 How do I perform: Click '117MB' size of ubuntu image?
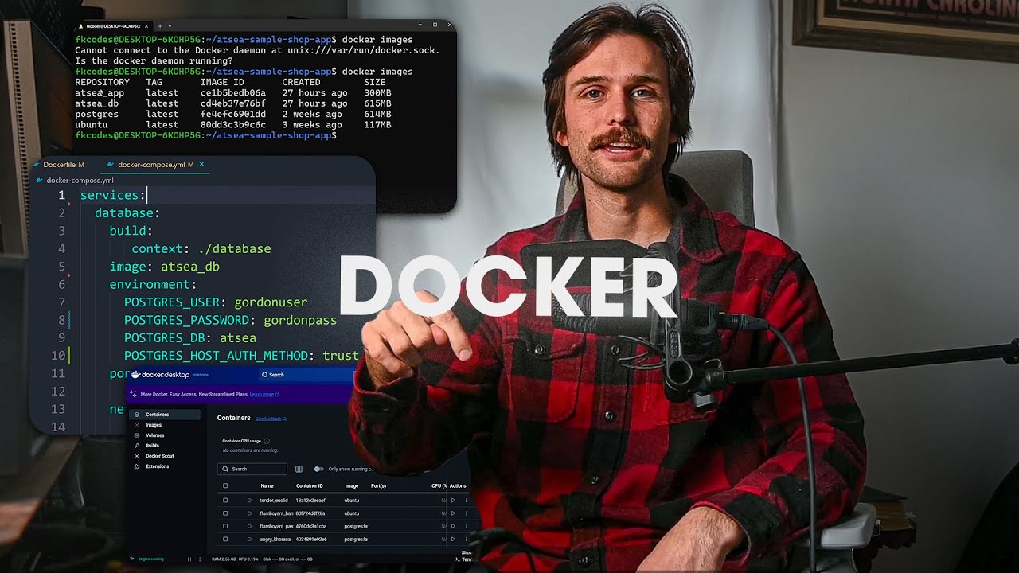point(377,125)
